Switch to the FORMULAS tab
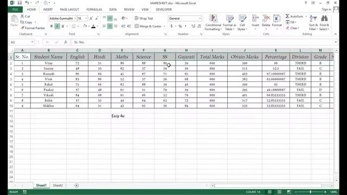This screenshot has height=195, width=347. (94, 10)
